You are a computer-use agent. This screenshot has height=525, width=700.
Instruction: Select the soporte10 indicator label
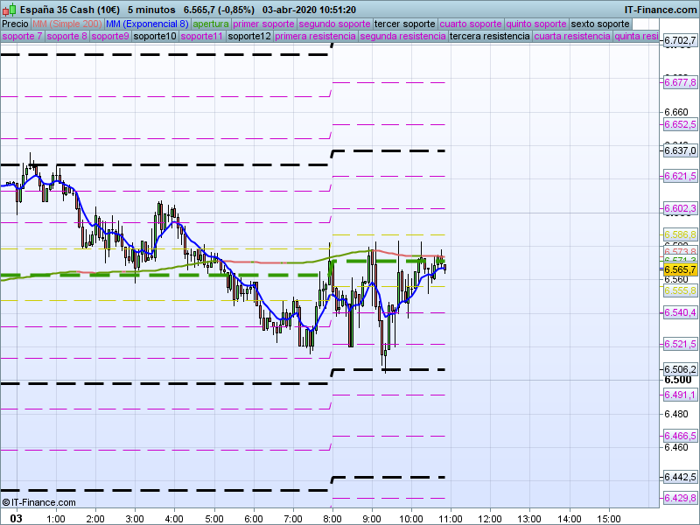[155, 37]
